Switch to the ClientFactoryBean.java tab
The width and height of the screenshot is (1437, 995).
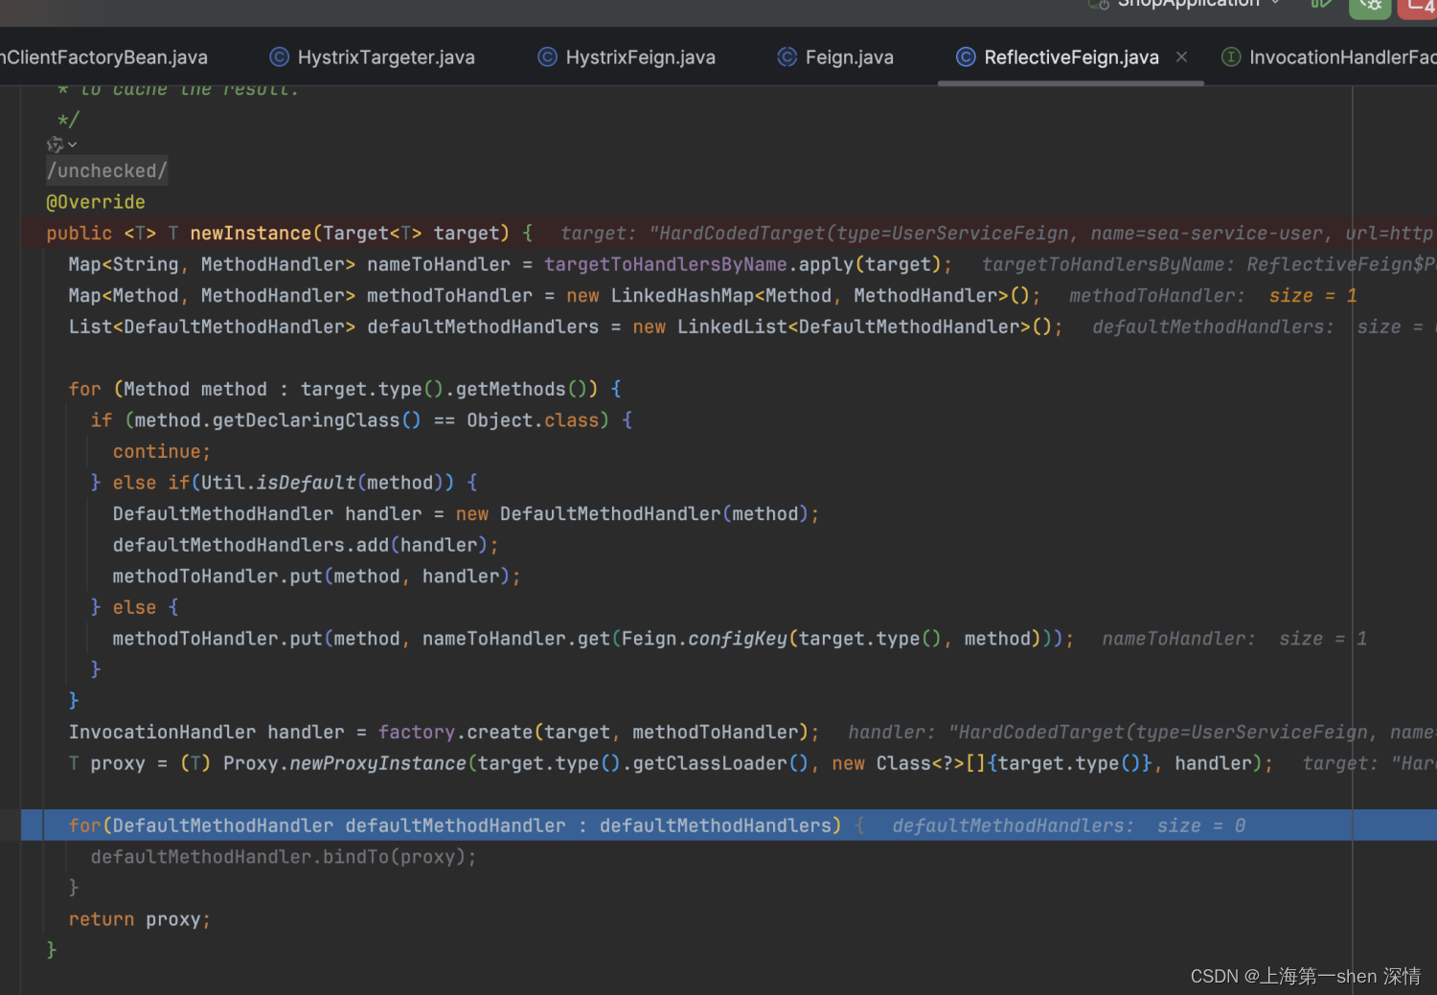pyautogui.click(x=103, y=57)
